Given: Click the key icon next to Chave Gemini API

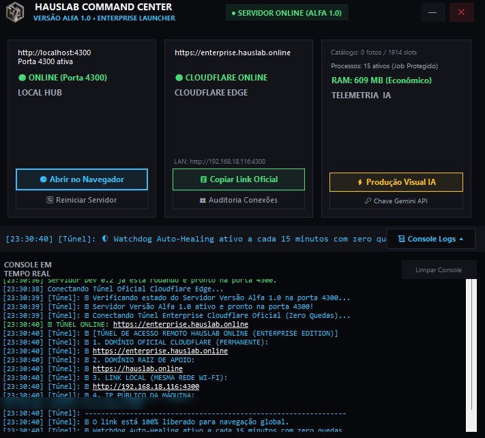Looking at the screenshot, I should coord(368,201).
